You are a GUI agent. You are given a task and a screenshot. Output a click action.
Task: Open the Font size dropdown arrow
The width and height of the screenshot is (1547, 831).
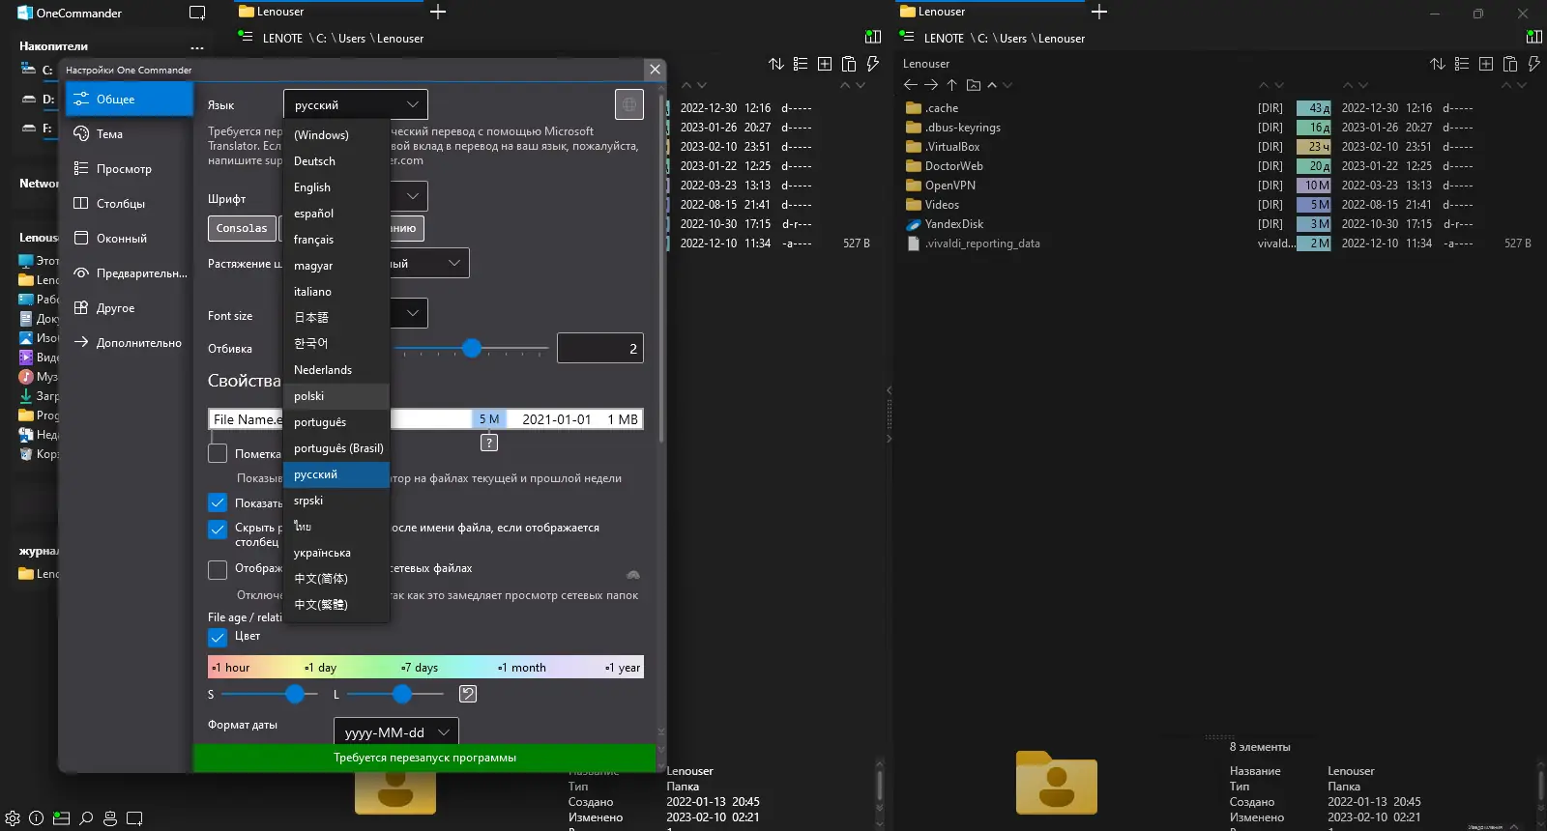pos(413,313)
